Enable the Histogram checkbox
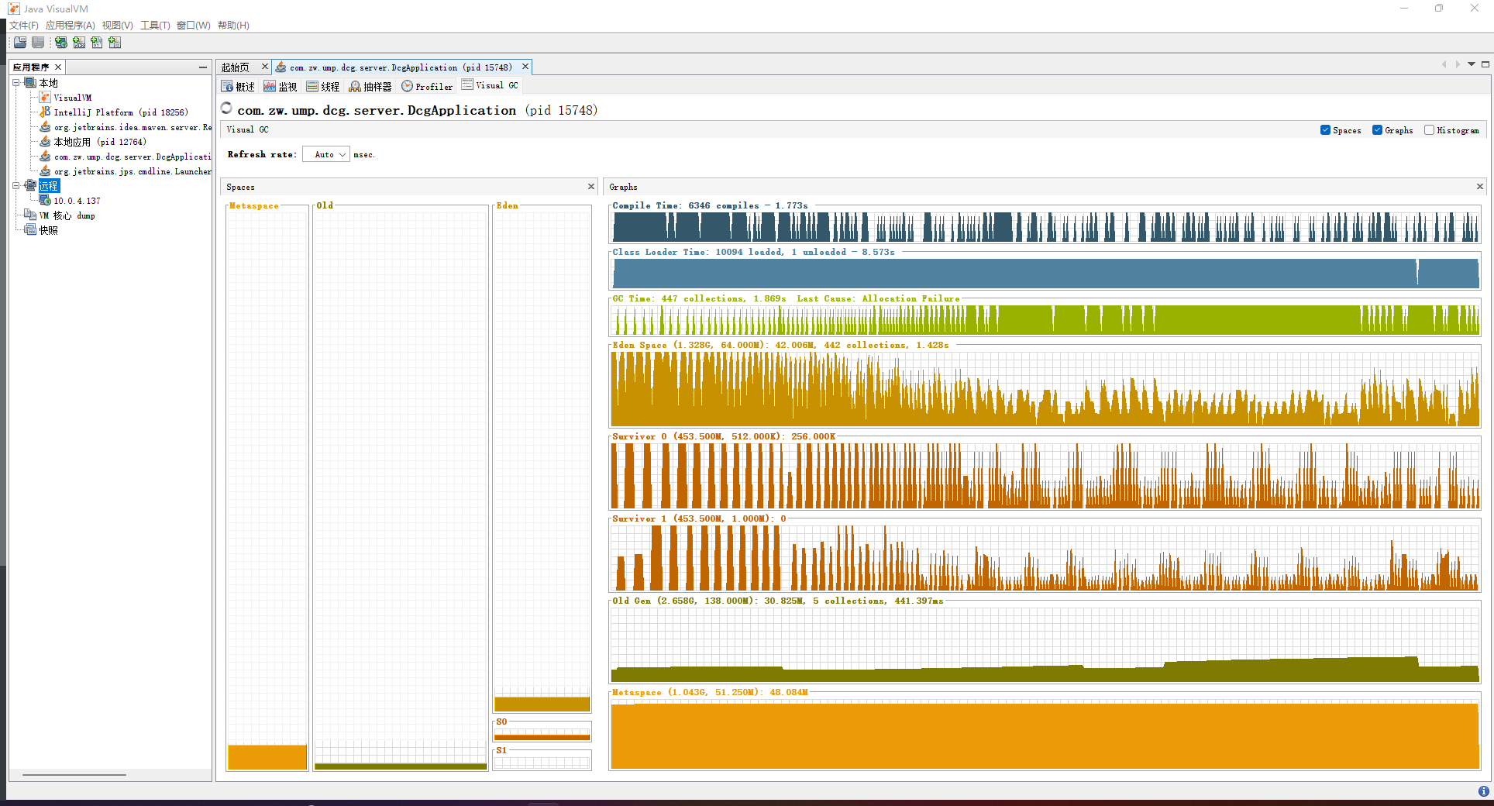Viewport: 1494px width, 806px height. (x=1429, y=130)
